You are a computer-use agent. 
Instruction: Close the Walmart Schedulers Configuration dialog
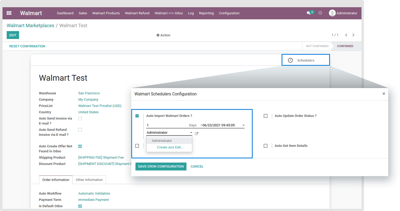384,94
